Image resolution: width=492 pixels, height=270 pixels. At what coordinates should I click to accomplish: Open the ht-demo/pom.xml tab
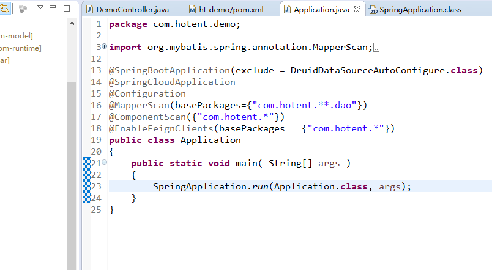click(226, 9)
